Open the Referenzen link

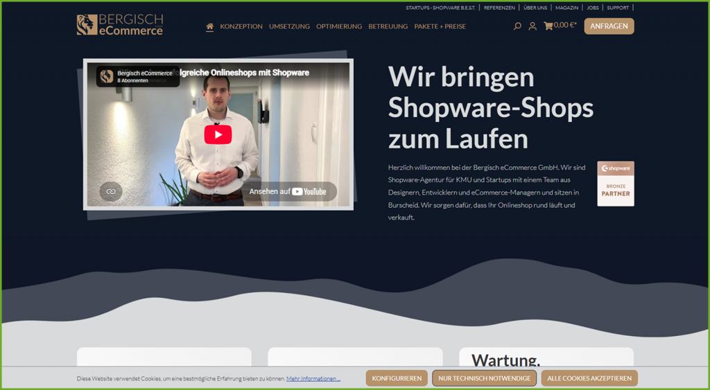[499, 8]
